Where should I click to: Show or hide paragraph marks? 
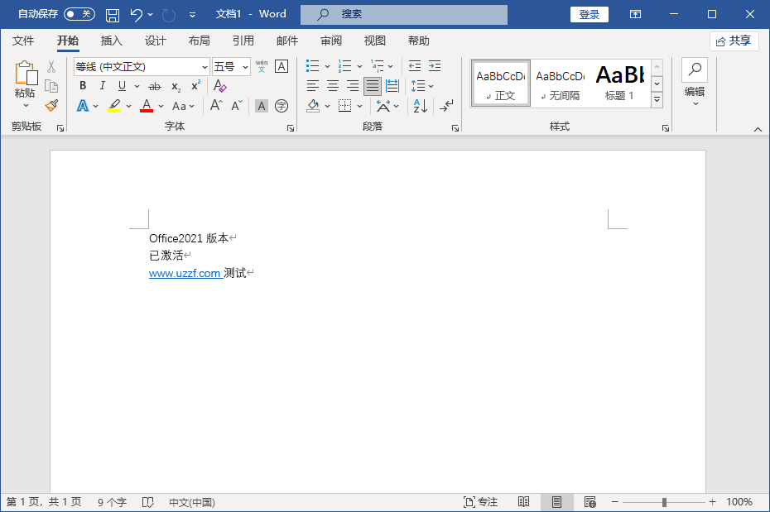coord(446,105)
